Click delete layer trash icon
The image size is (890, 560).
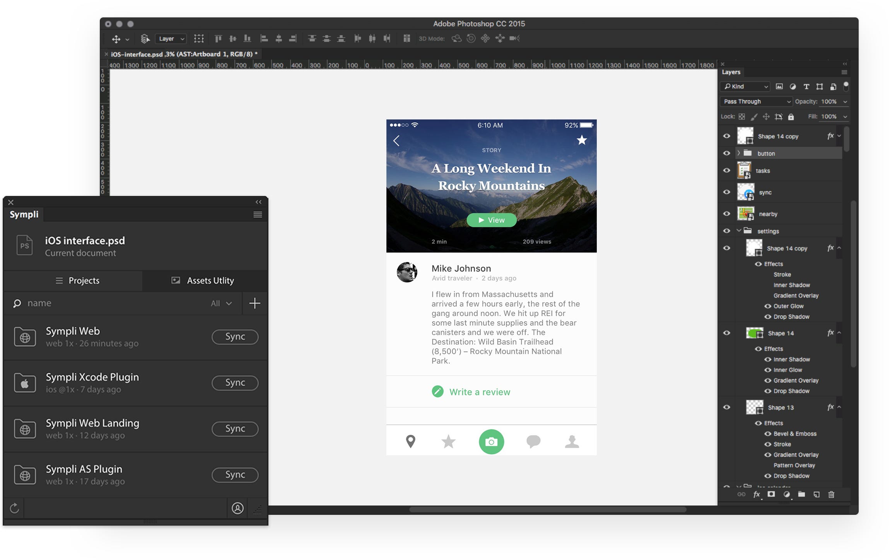[831, 494]
